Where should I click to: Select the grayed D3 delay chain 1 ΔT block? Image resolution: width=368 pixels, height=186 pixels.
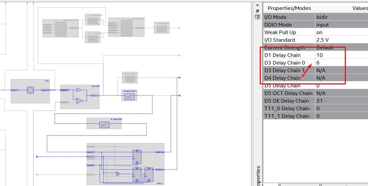point(130,79)
